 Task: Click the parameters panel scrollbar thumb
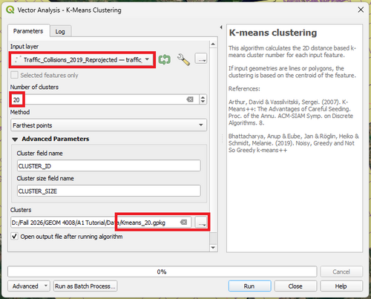click(213, 238)
